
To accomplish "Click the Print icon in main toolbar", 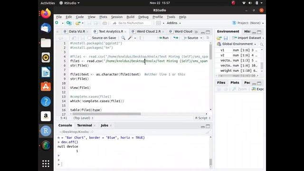I will 104,23.
